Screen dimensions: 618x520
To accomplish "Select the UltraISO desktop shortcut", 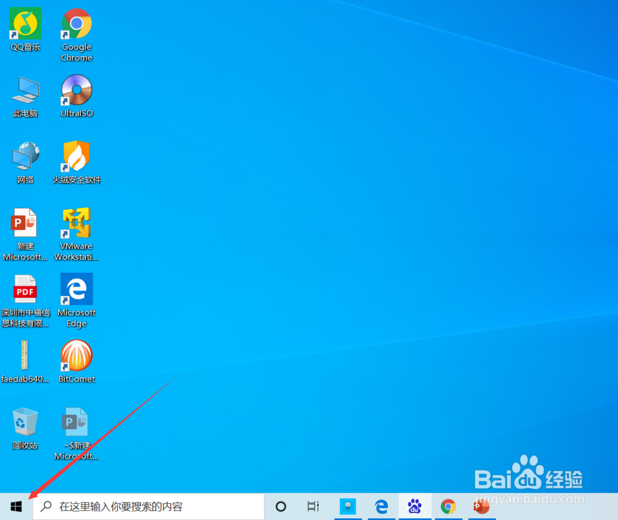I will pyautogui.click(x=77, y=96).
